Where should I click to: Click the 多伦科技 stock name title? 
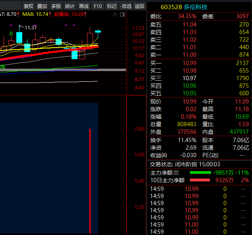coord(196,7)
